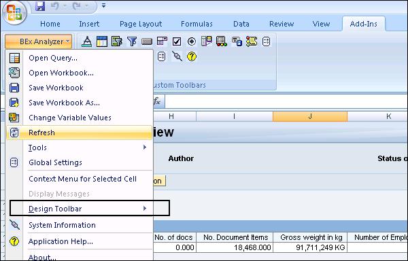The image size is (408, 261).
Task: Click yellow Help question icon in toolbar
Action: [x=192, y=56]
